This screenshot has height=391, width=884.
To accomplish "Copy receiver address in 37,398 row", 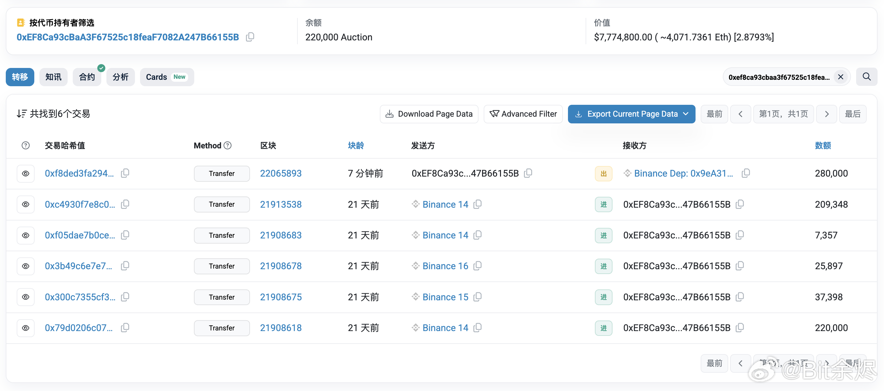I will pyautogui.click(x=740, y=296).
